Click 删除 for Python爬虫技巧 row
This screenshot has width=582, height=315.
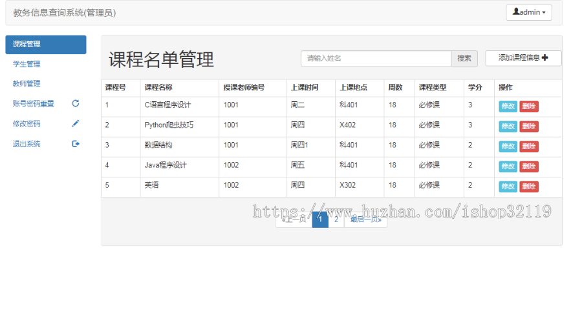pyautogui.click(x=528, y=127)
